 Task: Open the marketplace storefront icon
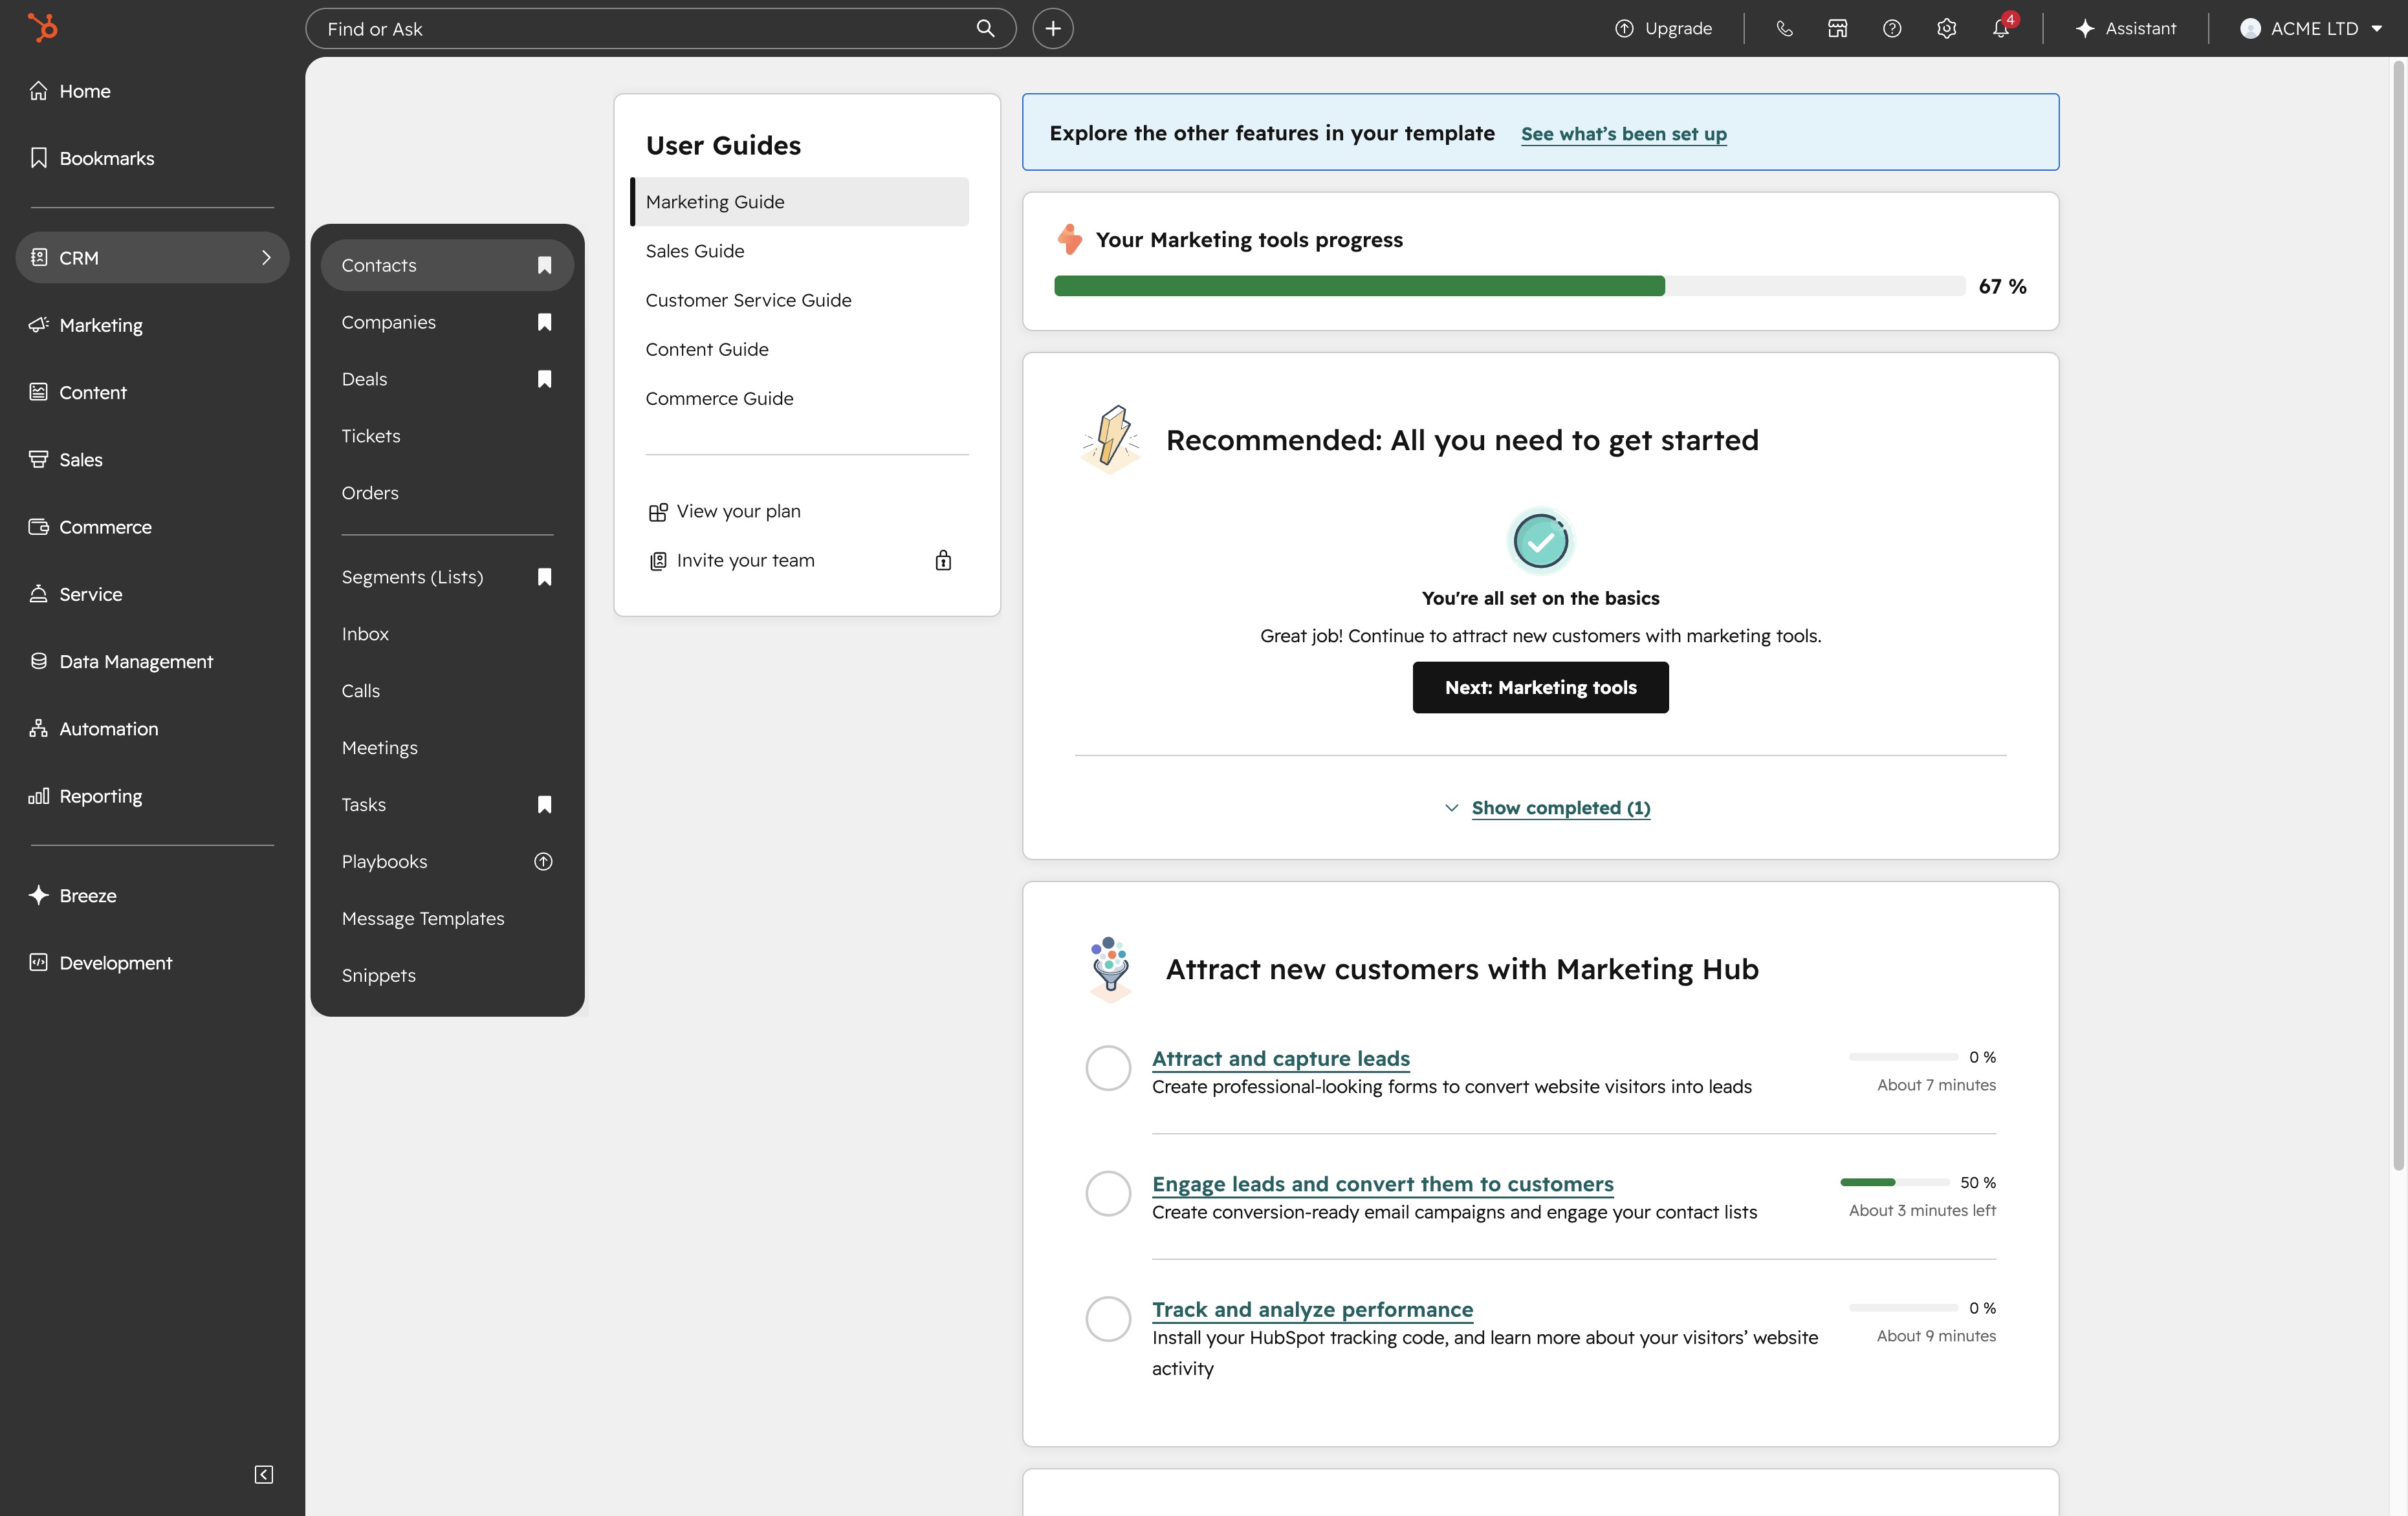point(1838,28)
